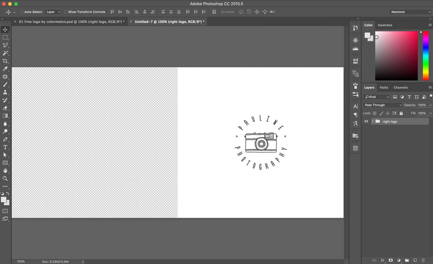Toggle pixel layer filter
This screenshot has height=264, width=433.
coord(395,97)
